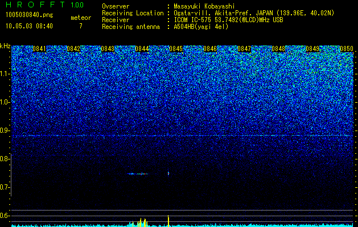Click the kHz axis unit label
Screen dimensions: 358x227
pos(5,46)
